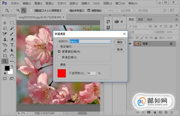Open the workspace switcher icon

point(172,11)
